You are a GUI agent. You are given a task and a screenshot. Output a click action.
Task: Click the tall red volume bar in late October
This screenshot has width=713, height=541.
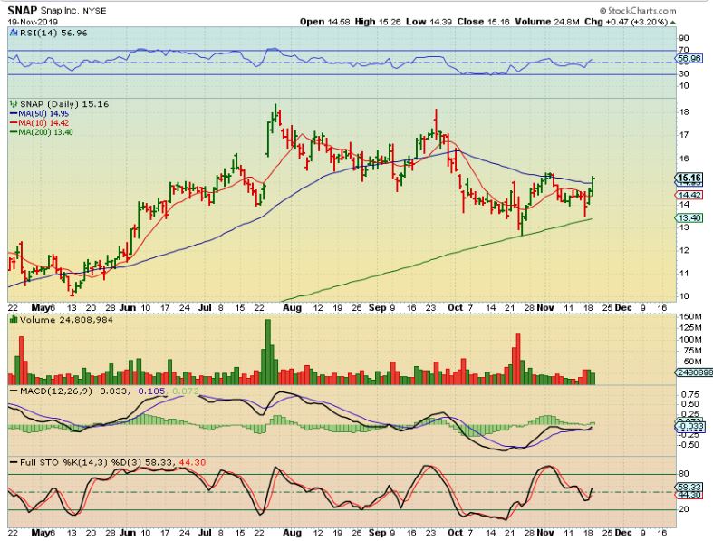point(518,360)
